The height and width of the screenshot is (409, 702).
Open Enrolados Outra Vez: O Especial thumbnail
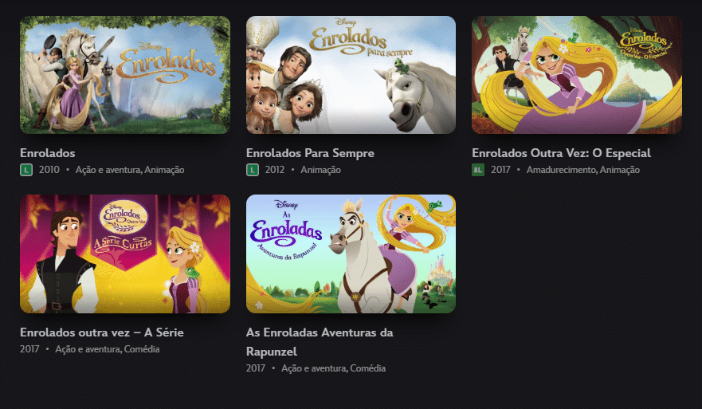coord(577,75)
